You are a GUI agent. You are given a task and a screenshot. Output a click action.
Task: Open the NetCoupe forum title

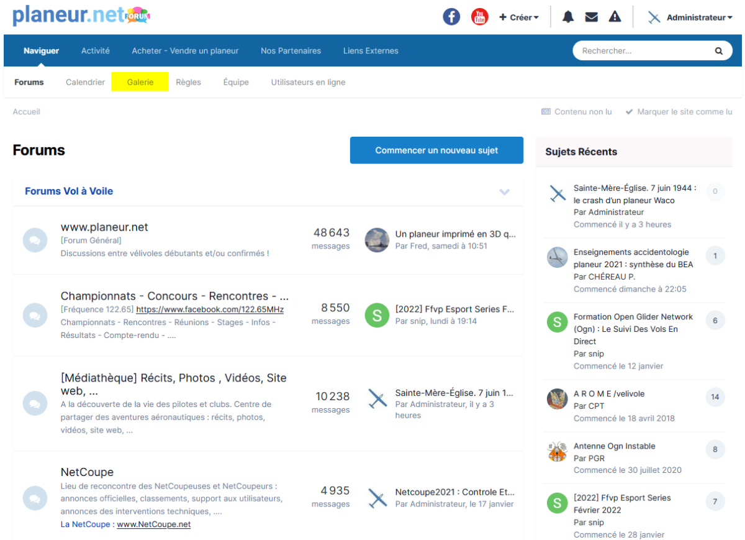[x=87, y=472]
